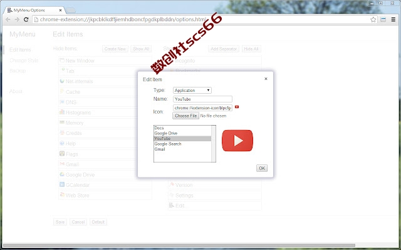Screen dimensions: 401x250
Task: Select Docs in the application list
Action: click(x=182, y=127)
